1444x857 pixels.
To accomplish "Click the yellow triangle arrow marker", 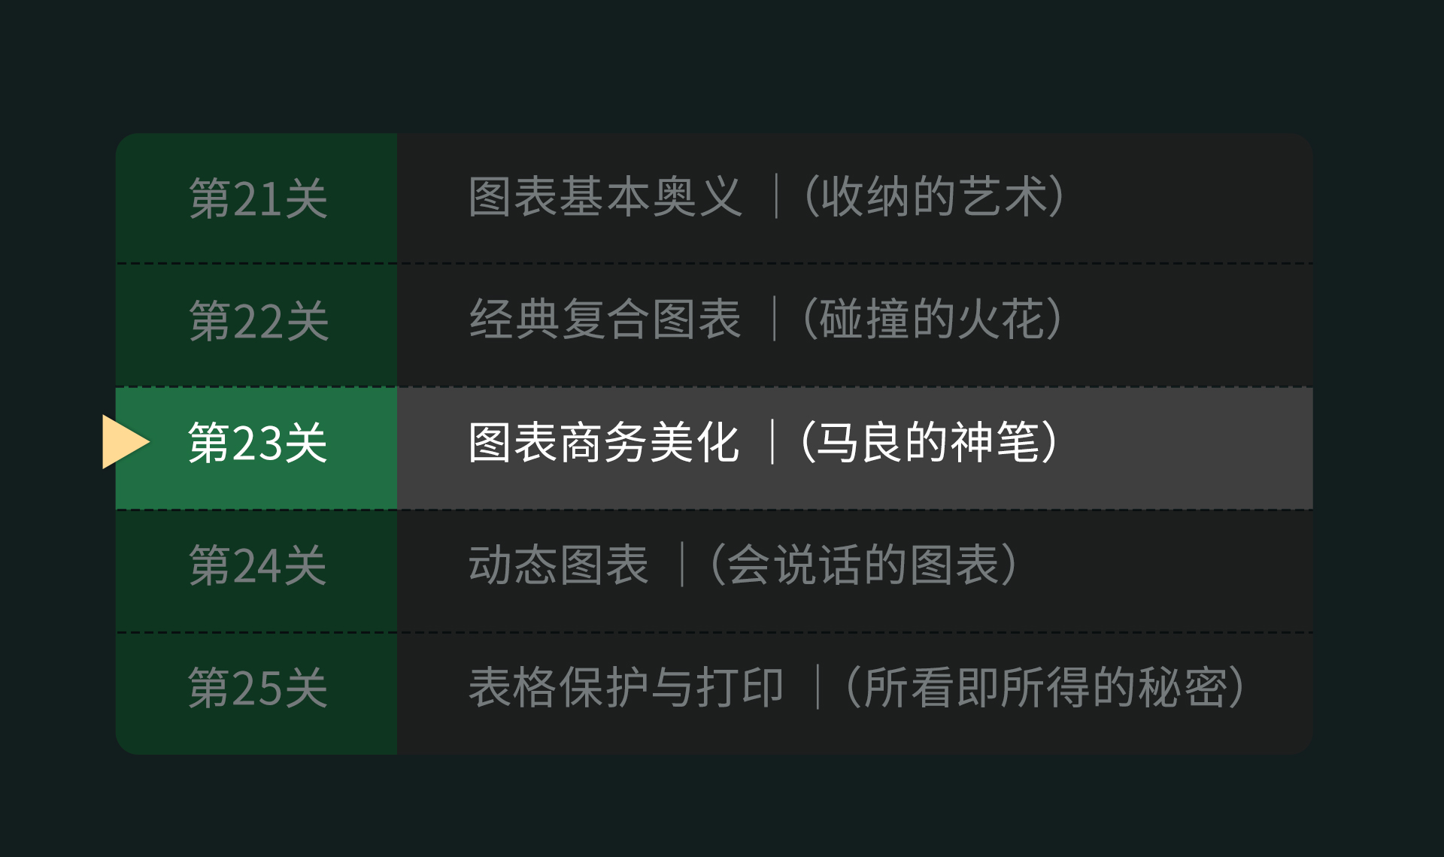I will (x=126, y=441).
